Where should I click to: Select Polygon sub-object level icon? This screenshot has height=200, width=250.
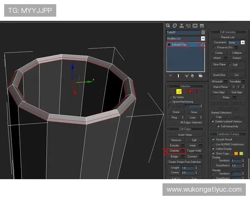(190, 91)
